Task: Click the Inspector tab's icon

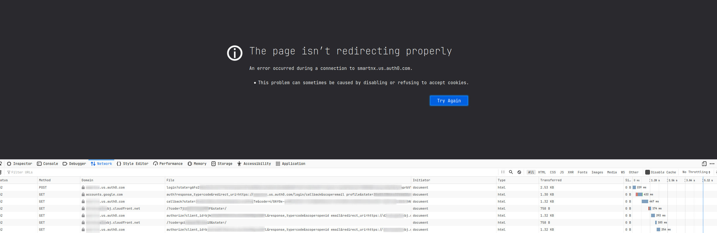Action: pos(9,164)
